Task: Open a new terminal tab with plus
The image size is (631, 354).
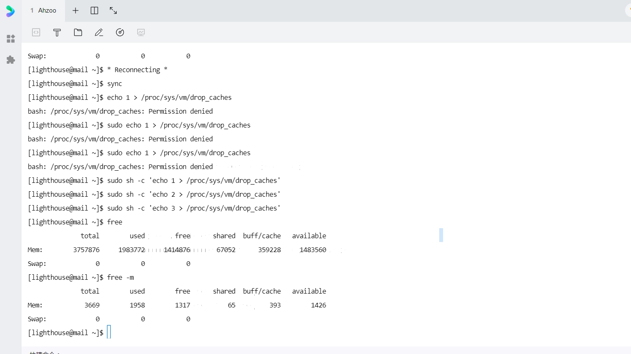Action: (76, 10)
